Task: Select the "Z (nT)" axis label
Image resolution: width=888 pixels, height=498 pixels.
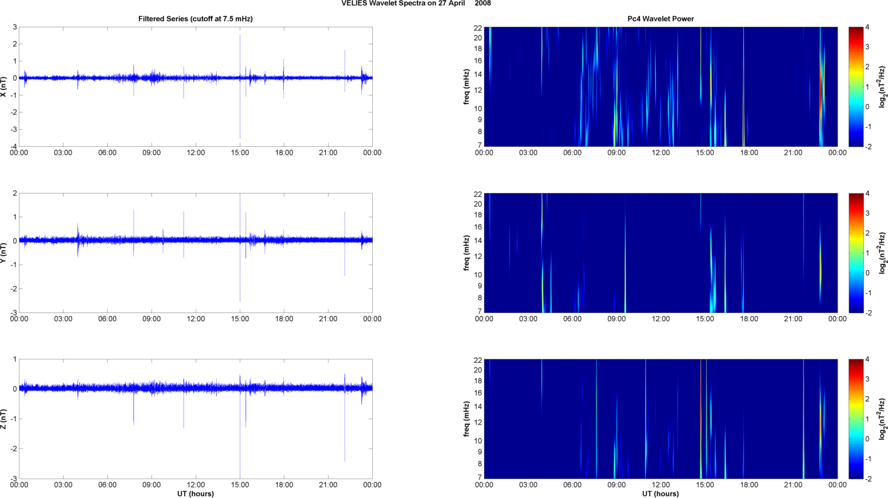Action: click(4, 419)
